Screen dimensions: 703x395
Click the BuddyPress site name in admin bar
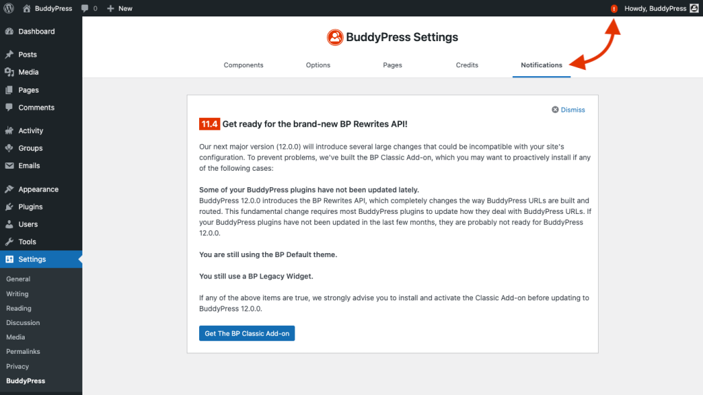click(54, 8)
